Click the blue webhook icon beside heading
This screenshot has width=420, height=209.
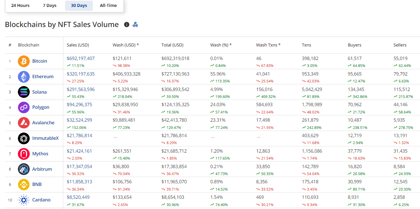135,24
